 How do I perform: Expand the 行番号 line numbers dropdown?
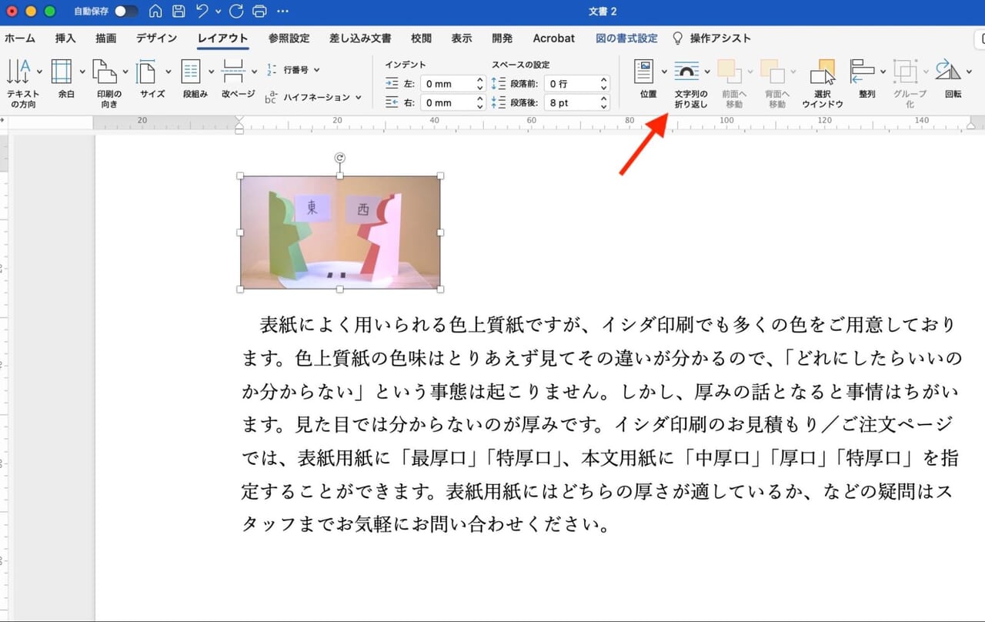pos(317,70)
